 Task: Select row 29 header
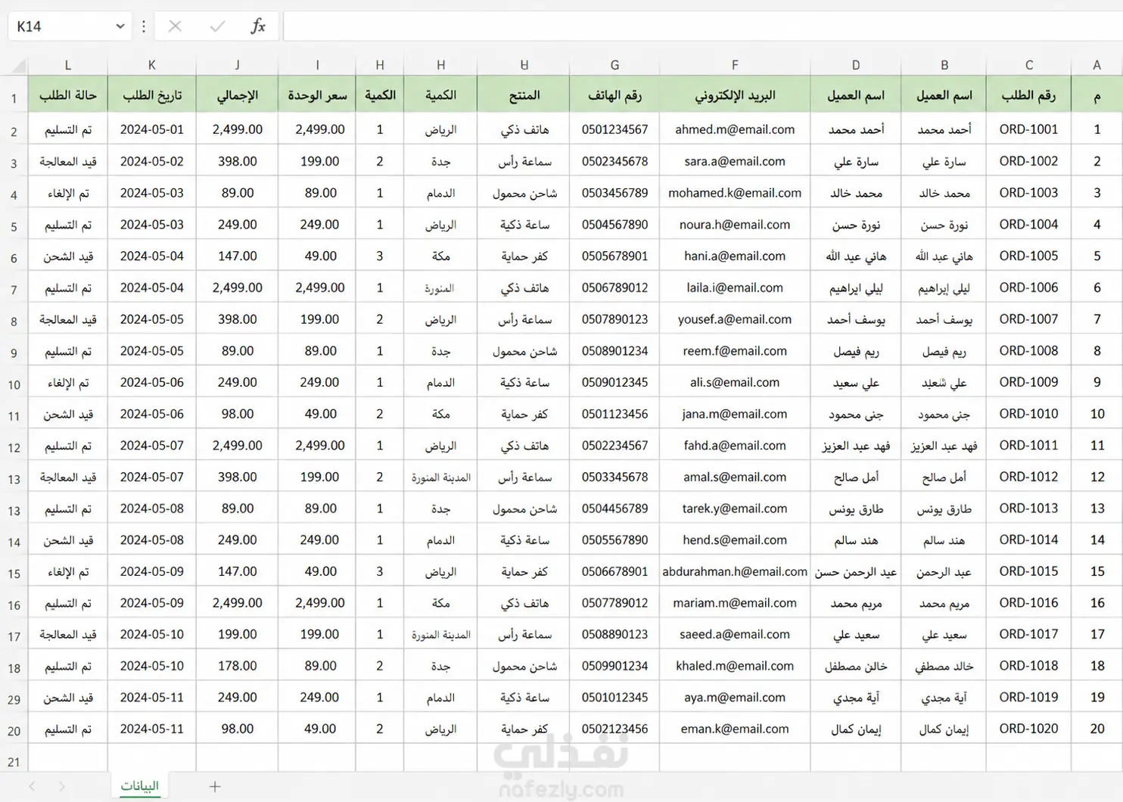click(14, 700)
